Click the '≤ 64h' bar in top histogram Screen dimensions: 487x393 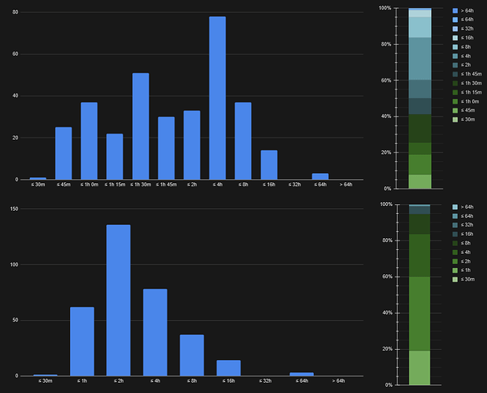click(320, 177)
